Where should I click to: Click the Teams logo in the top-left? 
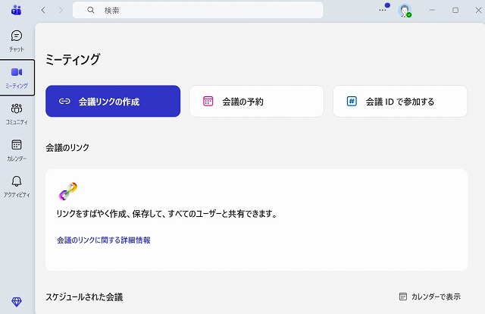click(17, 11)
